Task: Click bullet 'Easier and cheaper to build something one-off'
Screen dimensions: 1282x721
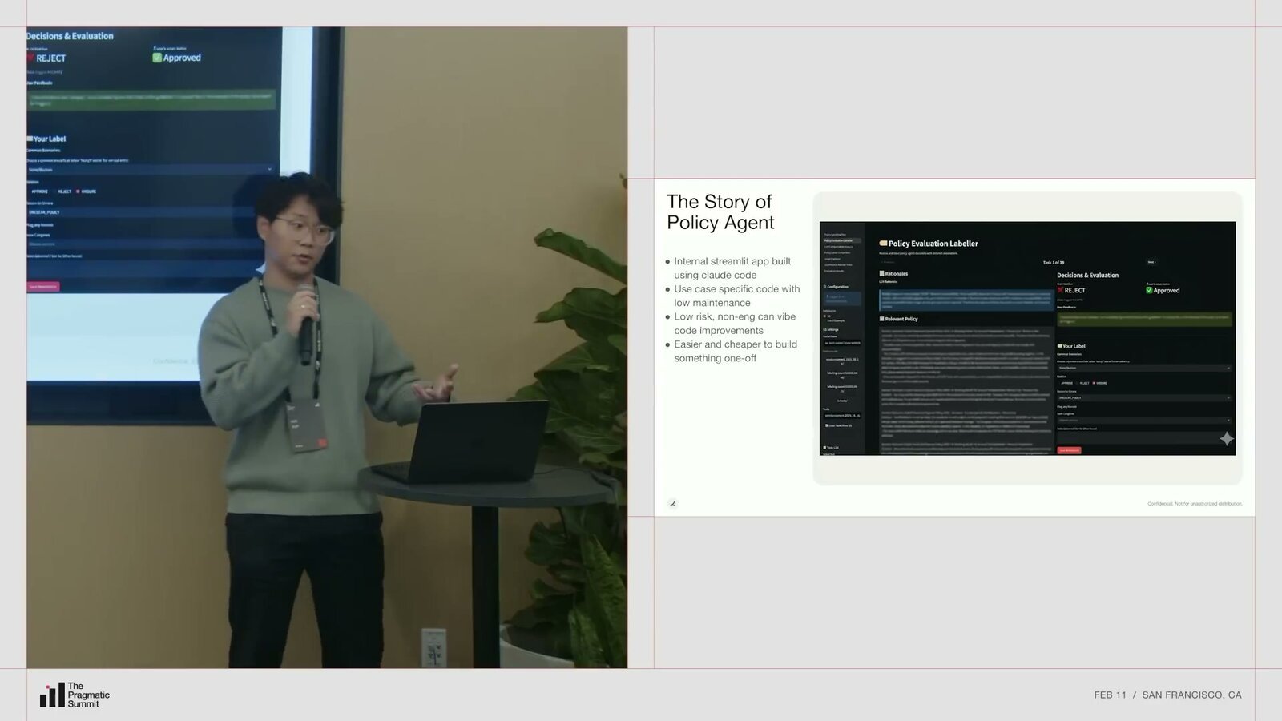Action: [735, 351]
